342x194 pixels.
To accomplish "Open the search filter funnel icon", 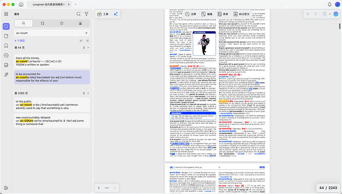I will pos(87,14).
